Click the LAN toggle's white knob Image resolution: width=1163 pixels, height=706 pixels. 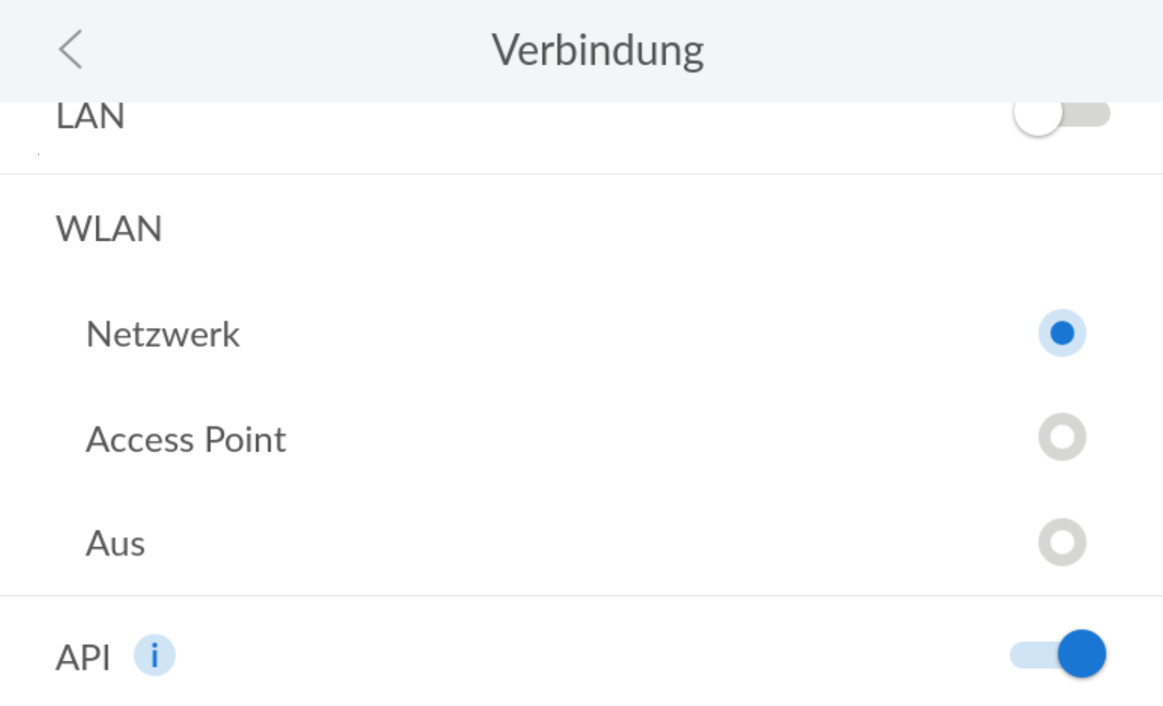pos(1038,114)
